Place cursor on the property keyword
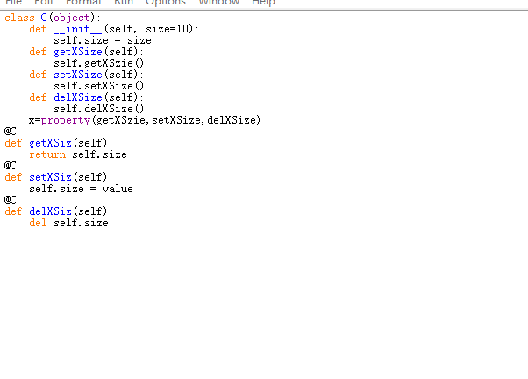This screenshot has width=528, height=379. 66,120
